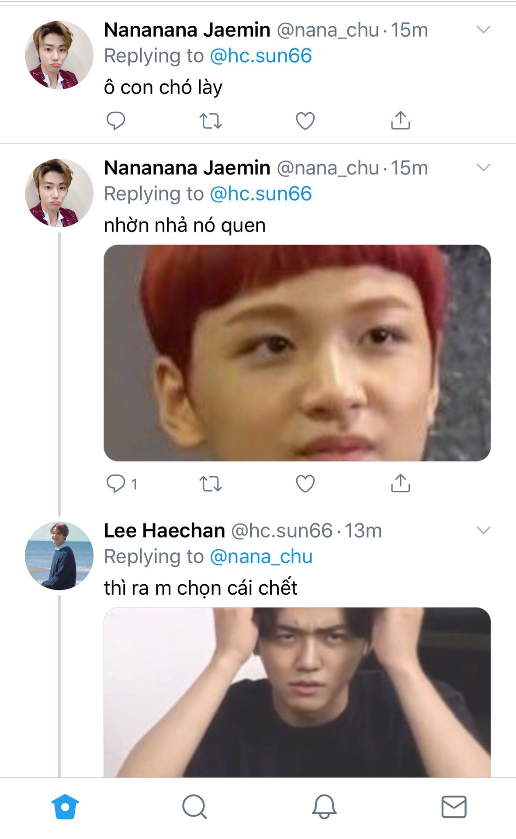The width and height of the screenshot is (516, 839).
Task: Switch to the Search tab
Action: [x=194, y=806]
